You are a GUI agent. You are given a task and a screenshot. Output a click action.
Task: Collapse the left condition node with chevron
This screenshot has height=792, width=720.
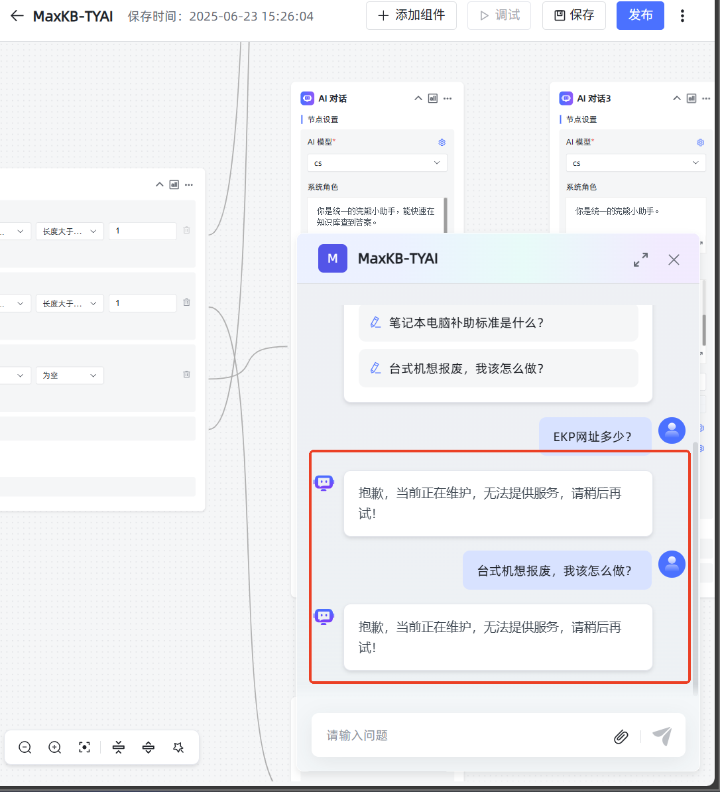tap(160, 185)
